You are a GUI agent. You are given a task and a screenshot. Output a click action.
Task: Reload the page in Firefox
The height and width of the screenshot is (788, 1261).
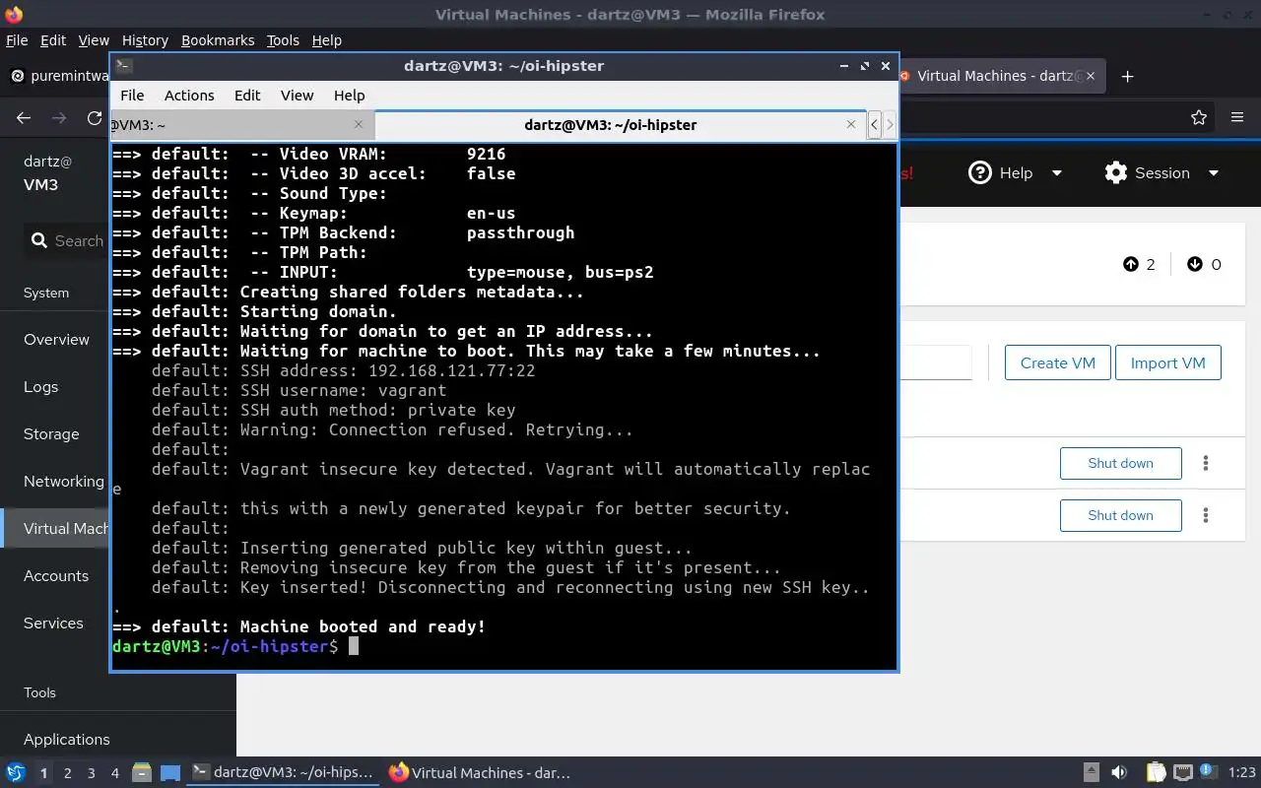point(95,117)
